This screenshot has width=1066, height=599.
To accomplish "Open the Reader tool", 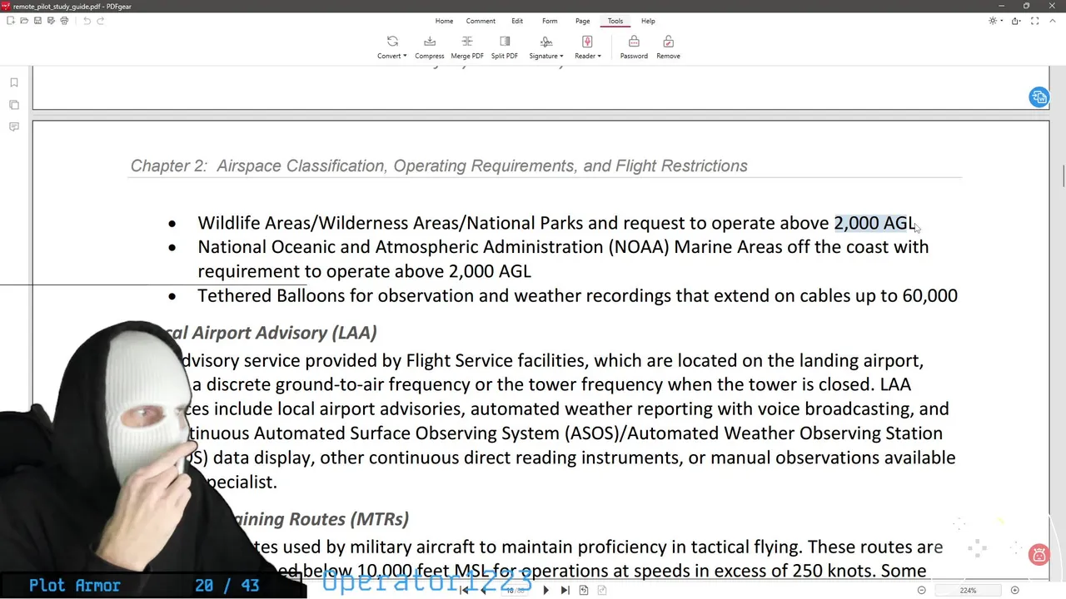I will [587, 47].
